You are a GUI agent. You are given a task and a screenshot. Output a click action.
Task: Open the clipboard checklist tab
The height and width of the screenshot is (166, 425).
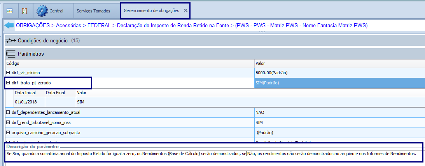[x=24, y=11]
